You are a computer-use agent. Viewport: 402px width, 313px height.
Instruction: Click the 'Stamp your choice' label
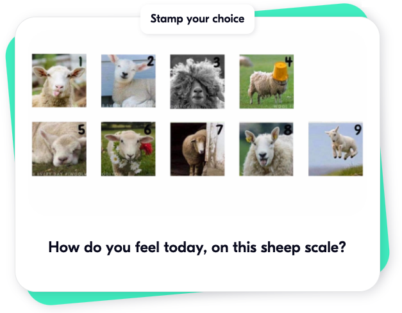pos(197,19)
